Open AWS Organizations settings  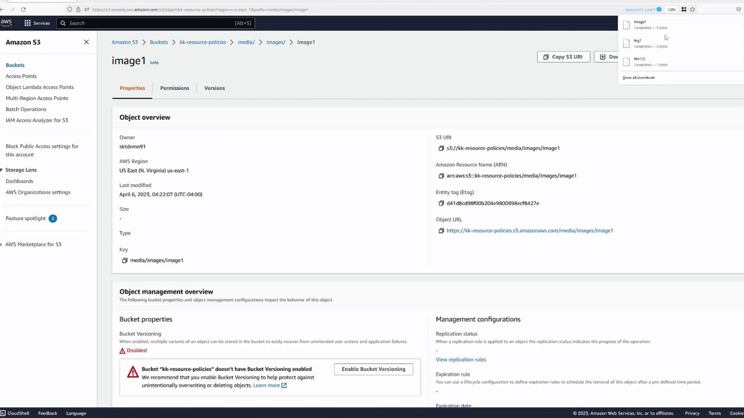[38, 192]
